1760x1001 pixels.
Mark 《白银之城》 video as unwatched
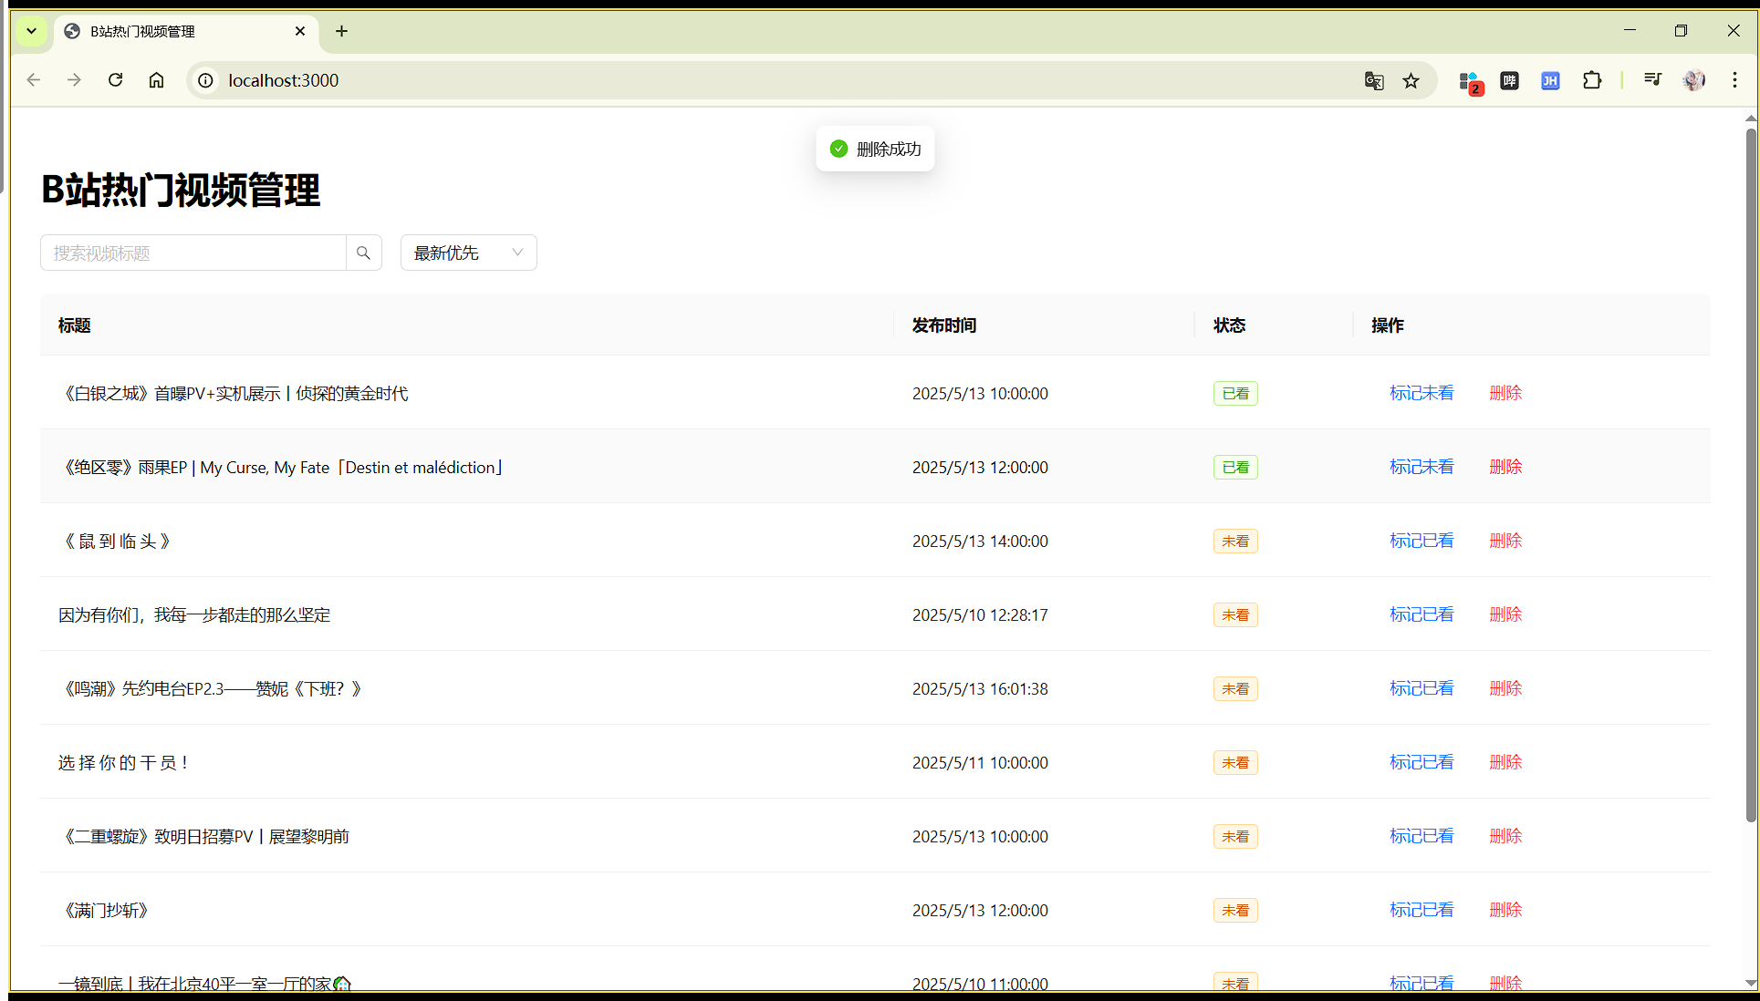(1421, 393)
